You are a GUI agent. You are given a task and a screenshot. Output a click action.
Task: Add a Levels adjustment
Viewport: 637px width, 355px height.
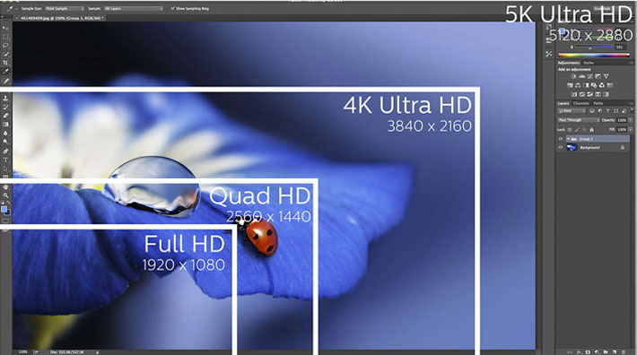581,76
